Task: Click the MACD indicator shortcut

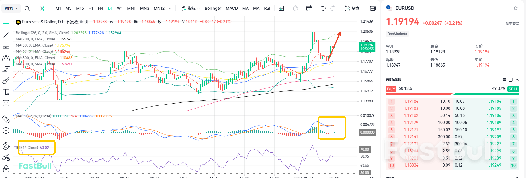Action: [232, 8]
